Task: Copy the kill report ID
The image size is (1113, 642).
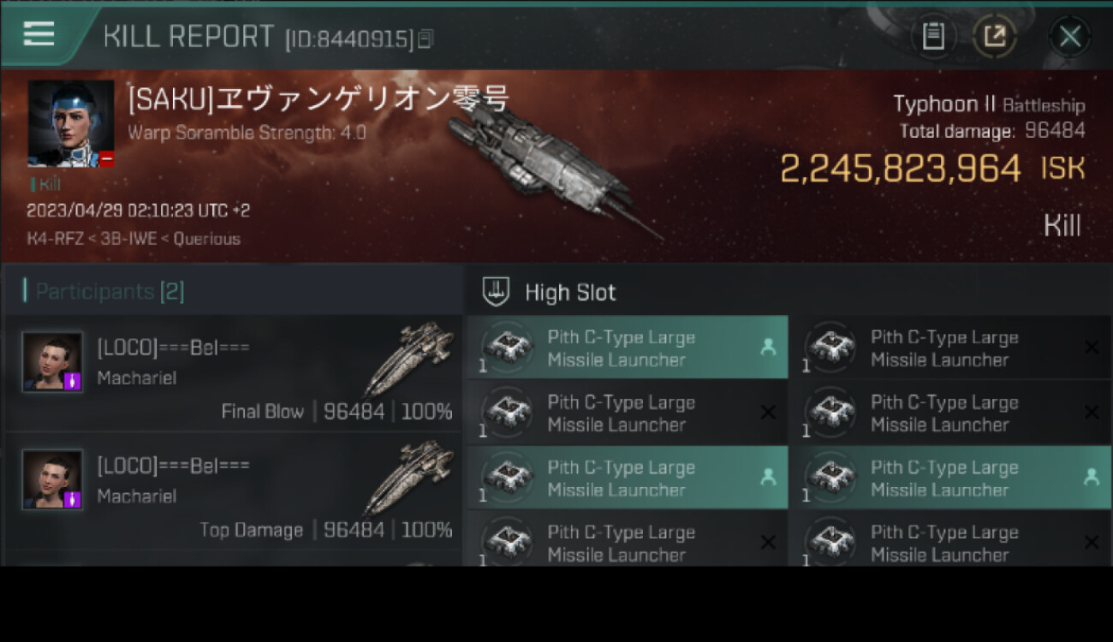Action: [x=426, y=39]
